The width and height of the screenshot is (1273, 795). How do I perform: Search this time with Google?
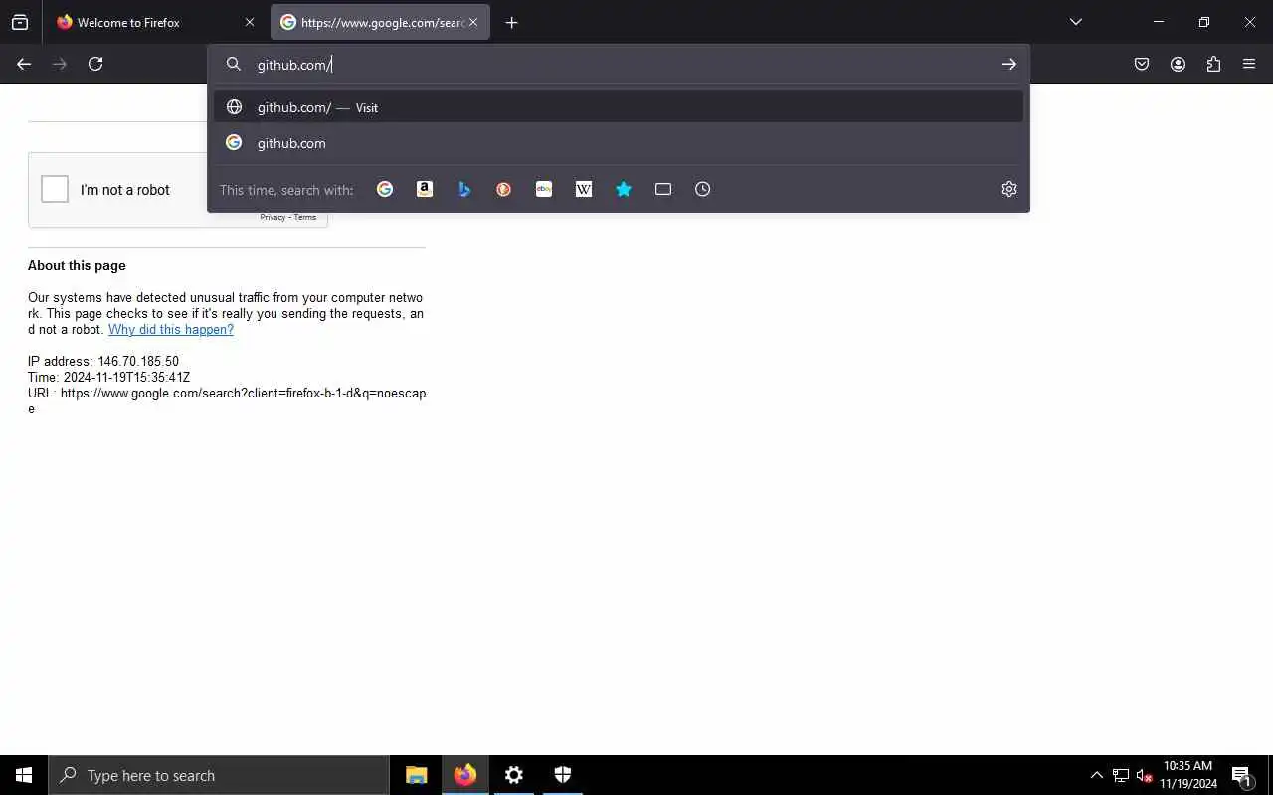(x=385, y=189)
